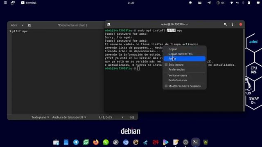Click the text editor line 'ytfzf mpv'
Screen dimensions: 262x147
coord(20,31)
